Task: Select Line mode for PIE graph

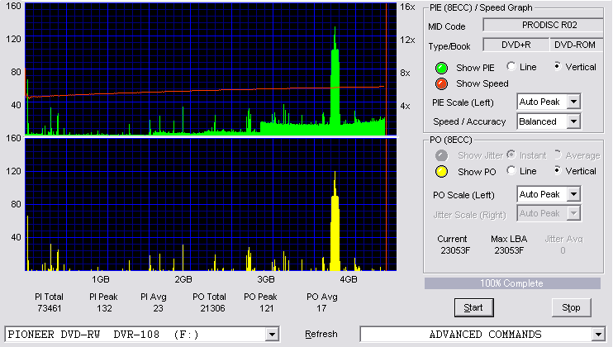Action: pos(511,66)
